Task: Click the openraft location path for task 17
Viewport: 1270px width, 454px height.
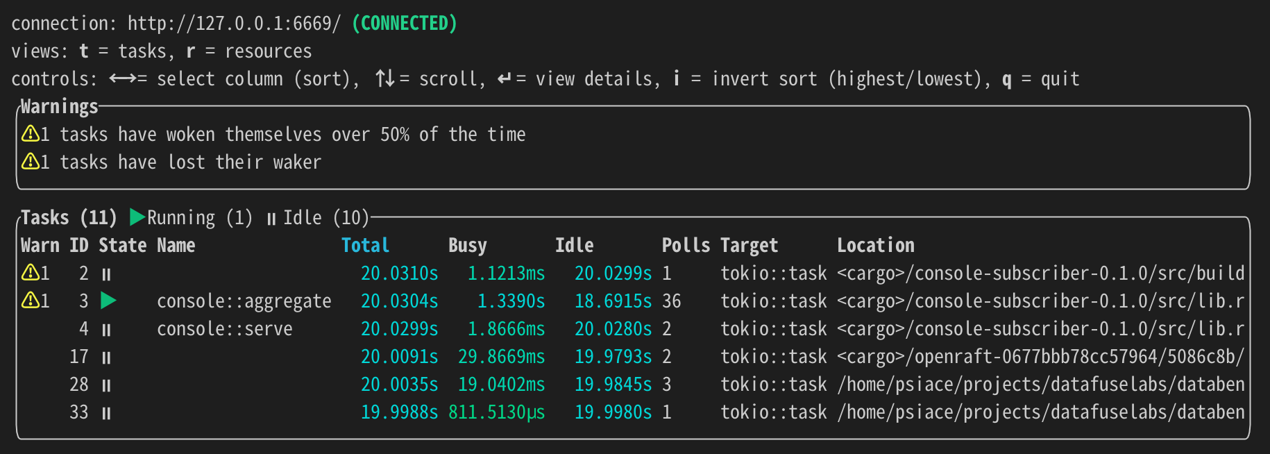Action: click(x=1040, y=356)
